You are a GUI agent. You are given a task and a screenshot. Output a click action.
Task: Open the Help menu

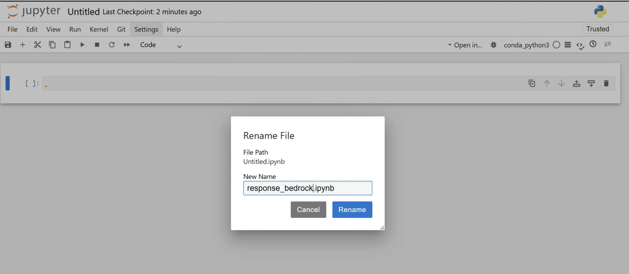[x=174, y=29]
